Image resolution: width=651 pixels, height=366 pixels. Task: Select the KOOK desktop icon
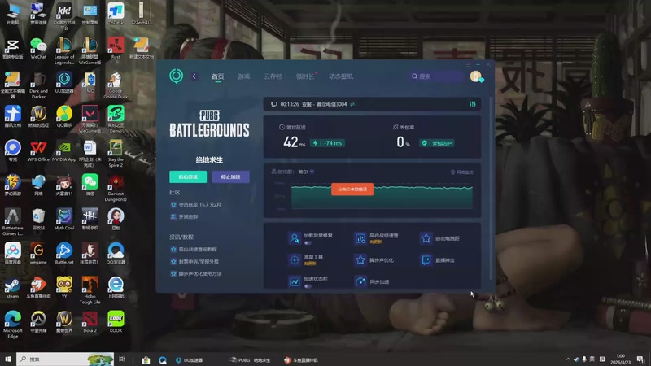click(116, 321)
